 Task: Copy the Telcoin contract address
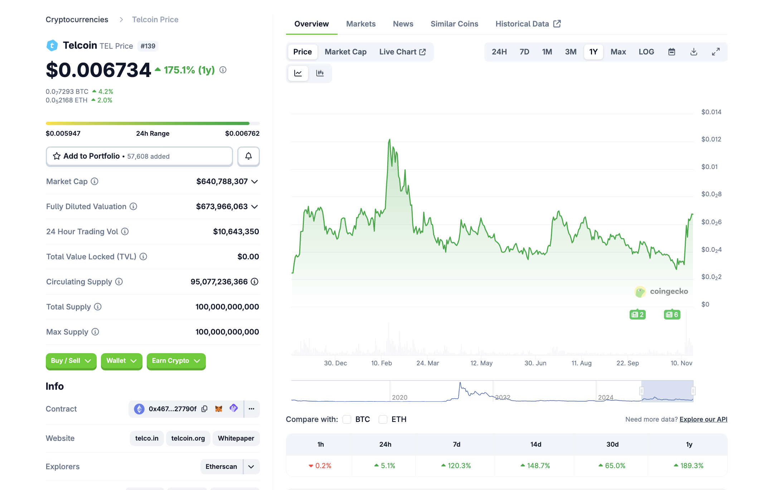coord(204,409)
